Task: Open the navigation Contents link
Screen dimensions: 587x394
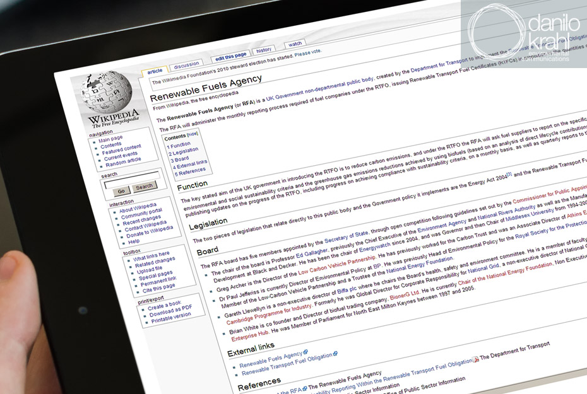Action: (x=111, y=145)
